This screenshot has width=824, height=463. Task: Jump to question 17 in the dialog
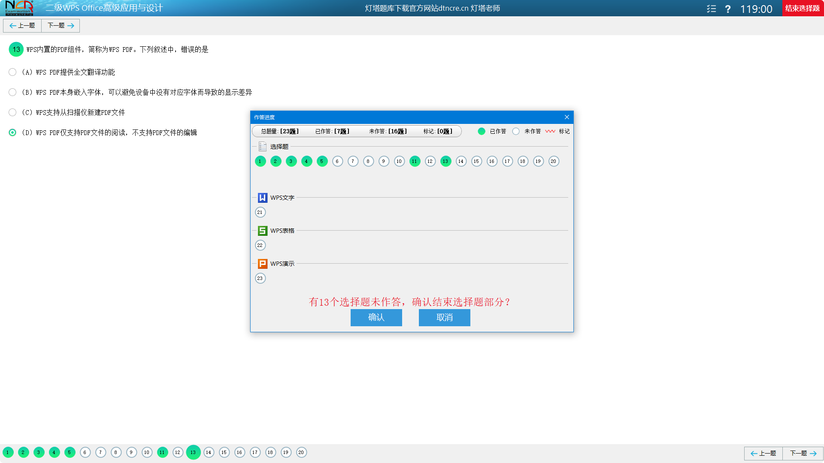click(x=507, y=161)
